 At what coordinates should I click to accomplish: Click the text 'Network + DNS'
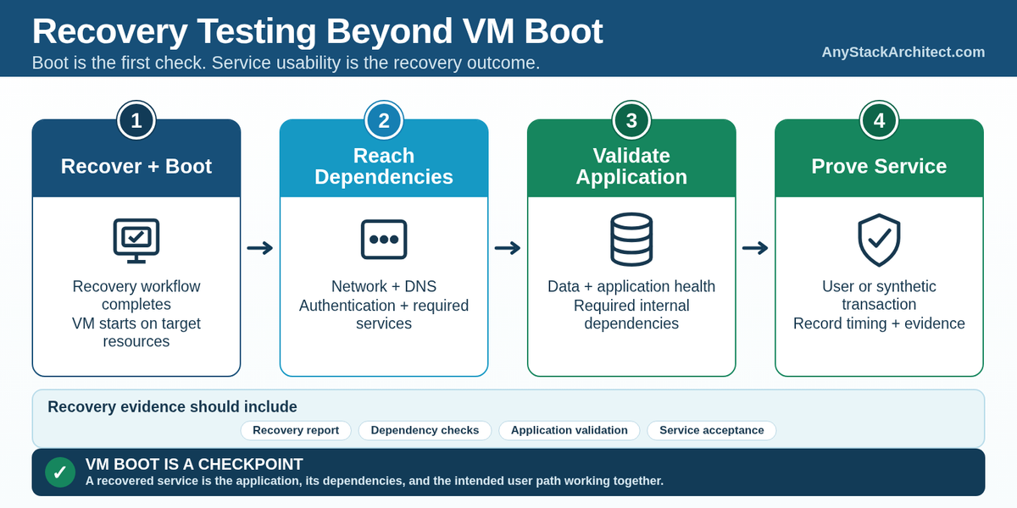(384, 286)
